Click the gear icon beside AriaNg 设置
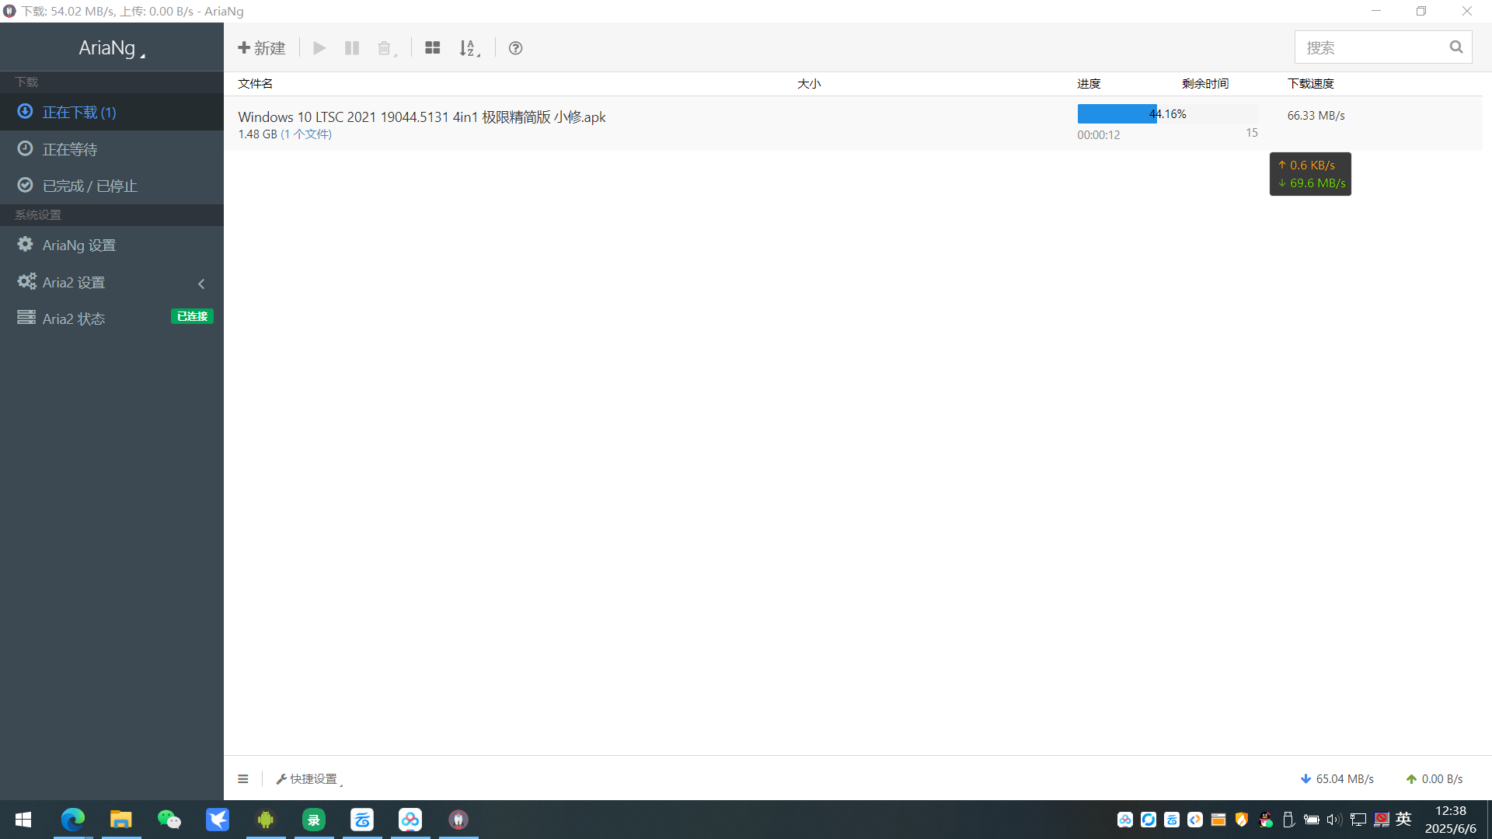This screenshot has height=839, width=1492. (x=25, y=244)
